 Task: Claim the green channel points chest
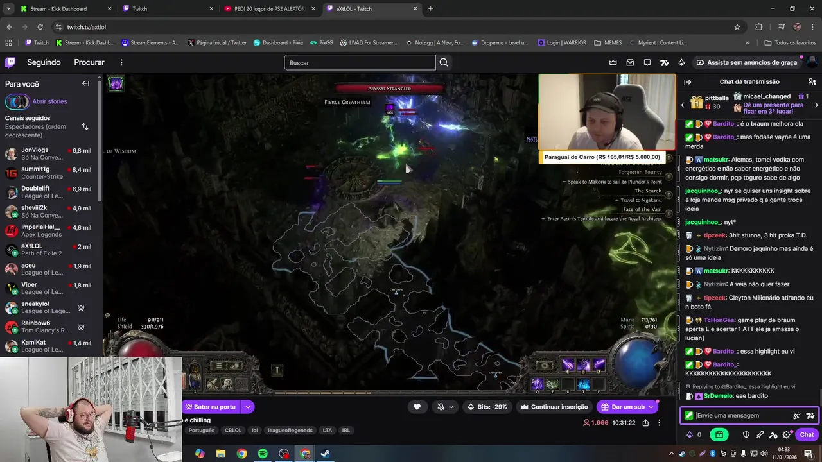click(719, 434)
